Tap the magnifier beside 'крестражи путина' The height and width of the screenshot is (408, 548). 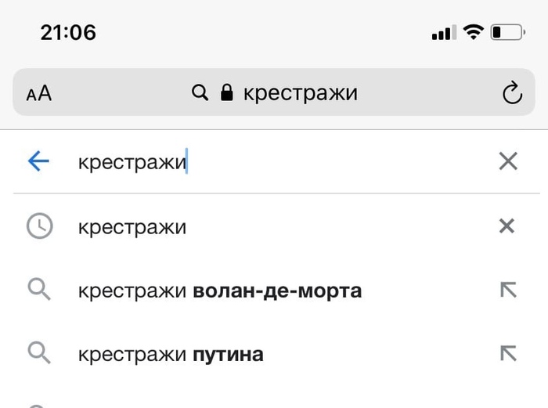pyautogui.click(x=39, y=354)
